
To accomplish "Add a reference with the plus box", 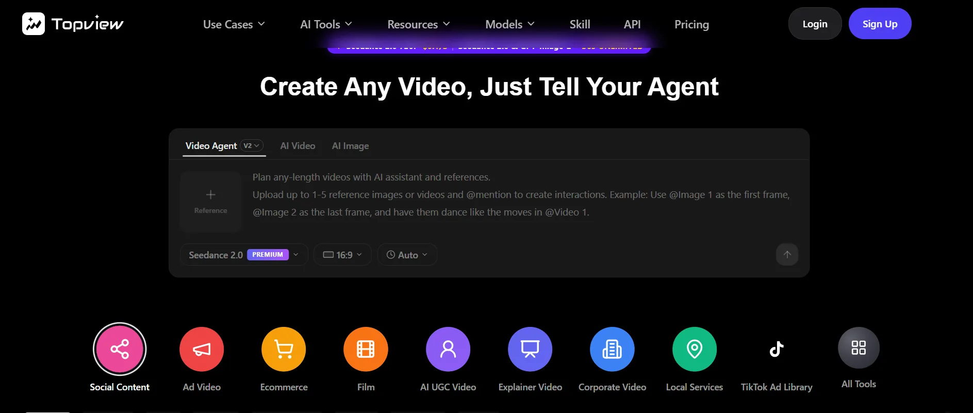I will coord(210,202).
